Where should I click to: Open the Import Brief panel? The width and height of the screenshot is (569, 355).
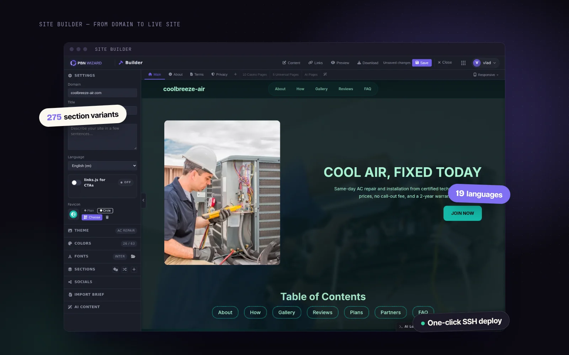point(102,295)
